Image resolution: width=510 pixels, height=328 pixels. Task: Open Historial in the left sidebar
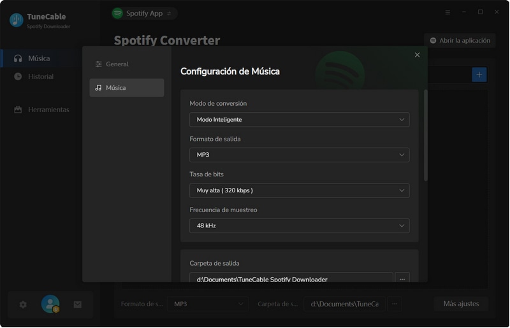40,76
